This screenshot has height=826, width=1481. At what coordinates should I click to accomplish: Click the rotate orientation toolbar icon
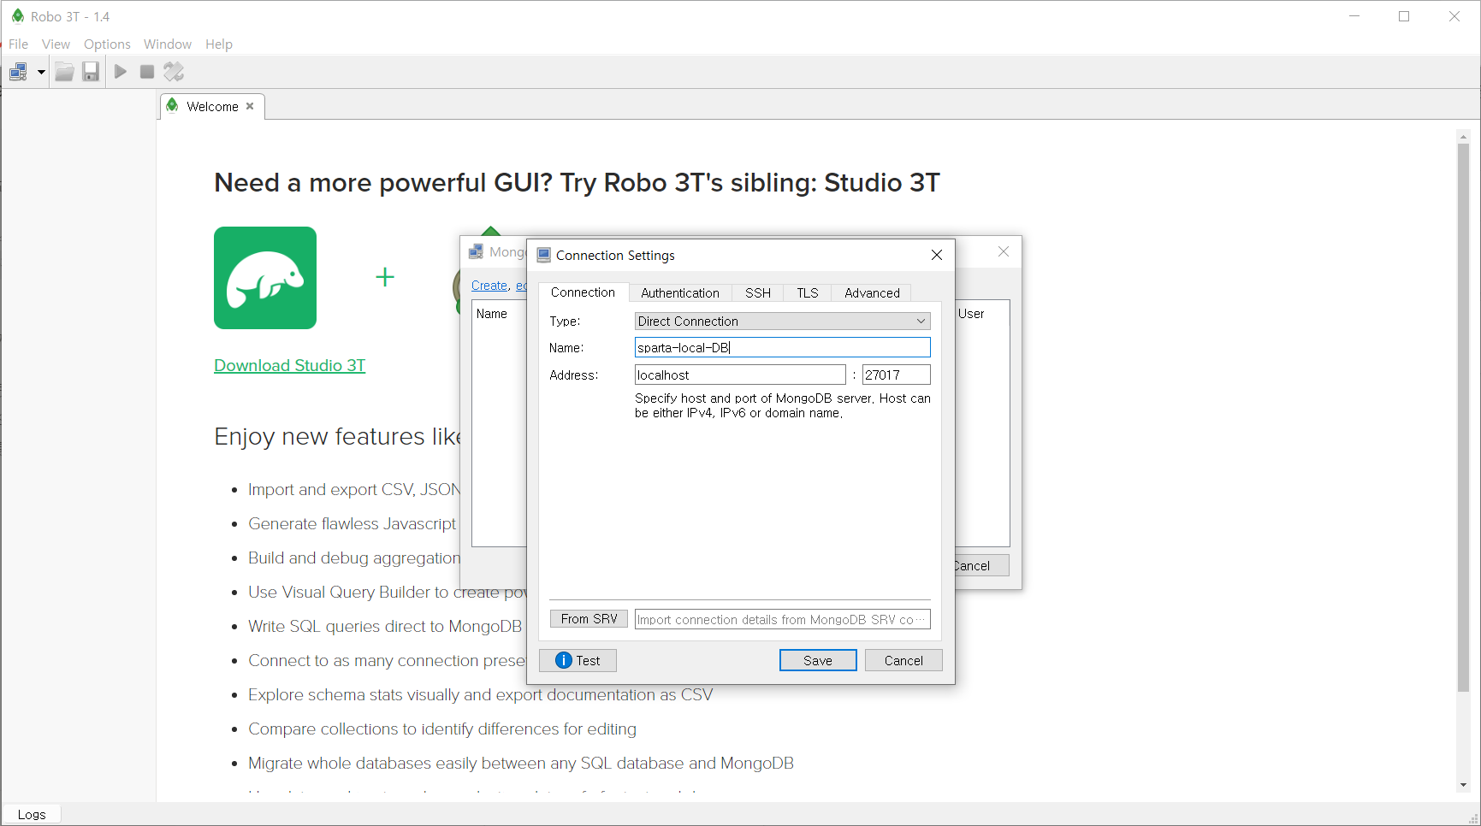tap(174, 72)
